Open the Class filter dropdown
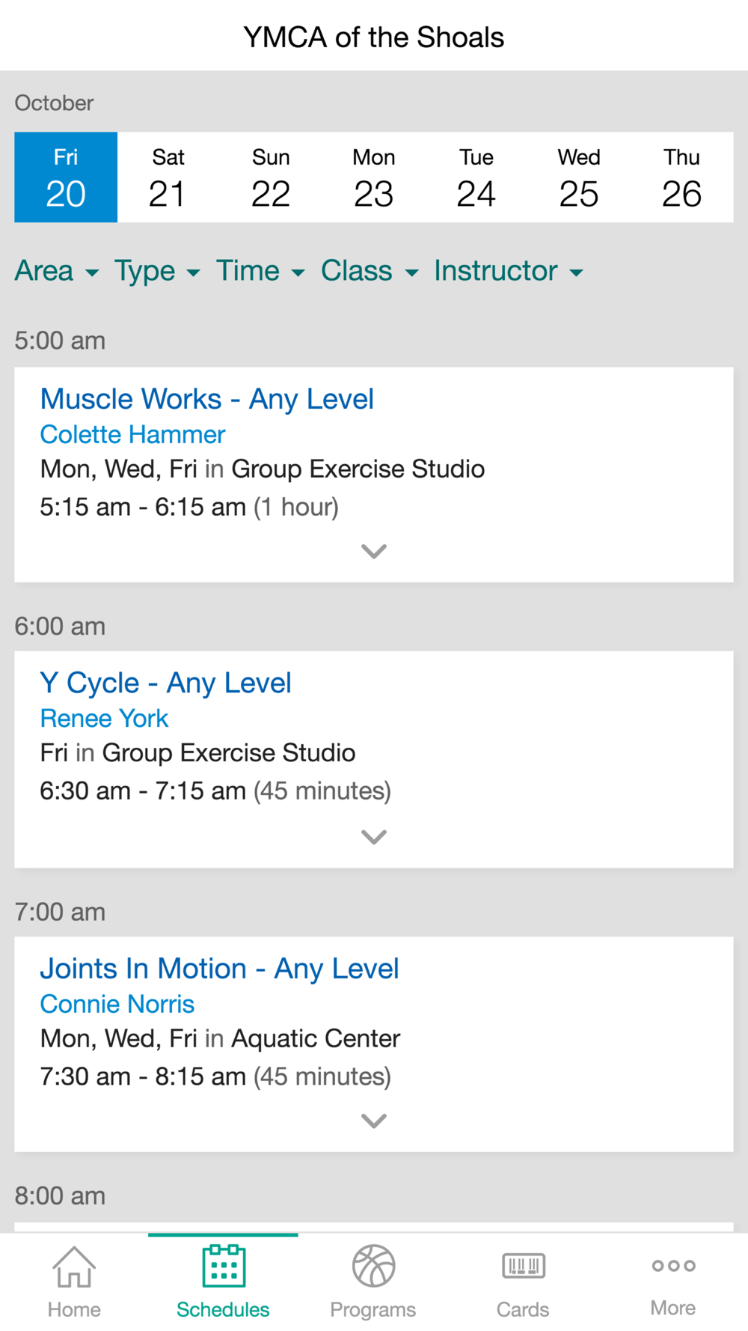The height and width of the screenshot is (1331, 748). click(370, 271)
